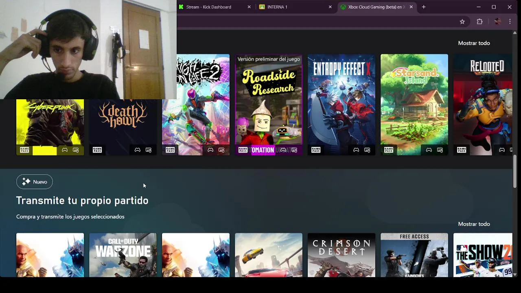
Task: Open the Death Howl game card
Action: click(123, 127)
